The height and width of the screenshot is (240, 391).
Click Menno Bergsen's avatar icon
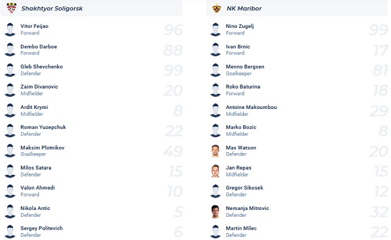(x=215, y=70)
